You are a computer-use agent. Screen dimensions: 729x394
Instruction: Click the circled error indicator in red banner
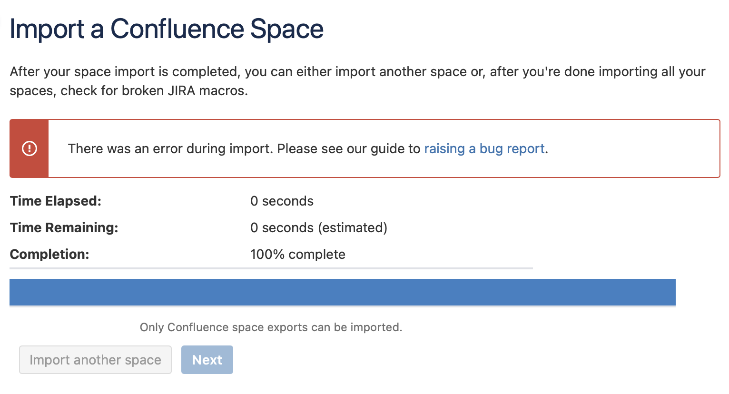29,148
